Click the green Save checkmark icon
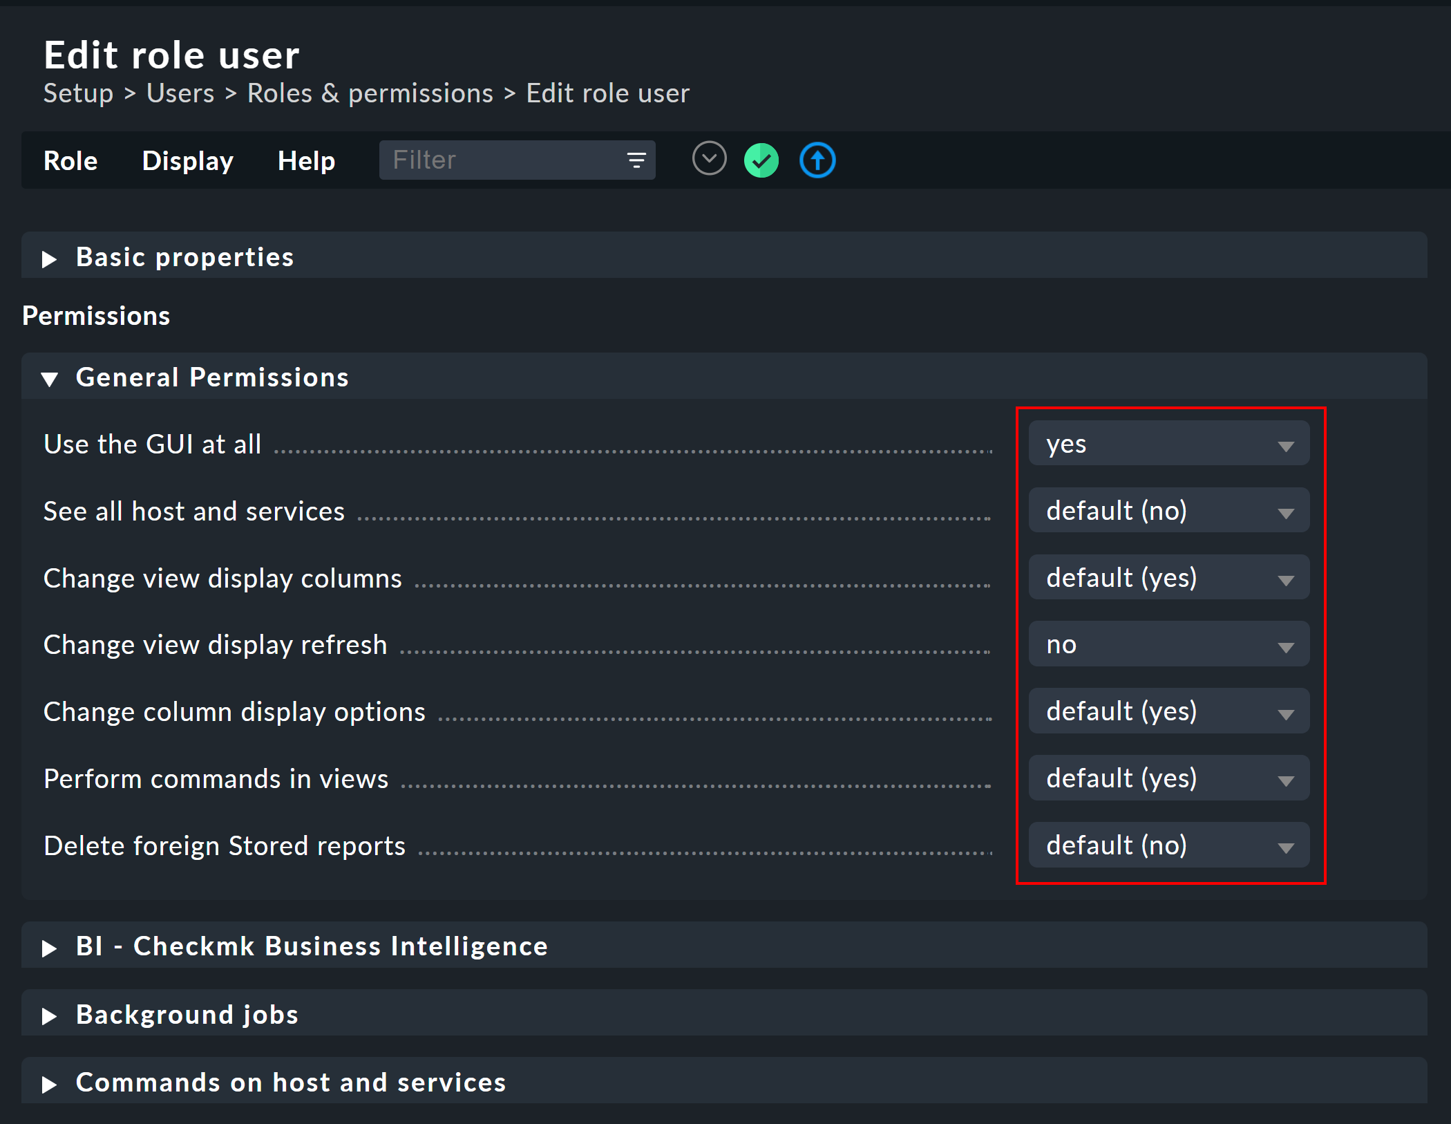Screen dimensions: 1451x1124 click(x=761, y=160)
